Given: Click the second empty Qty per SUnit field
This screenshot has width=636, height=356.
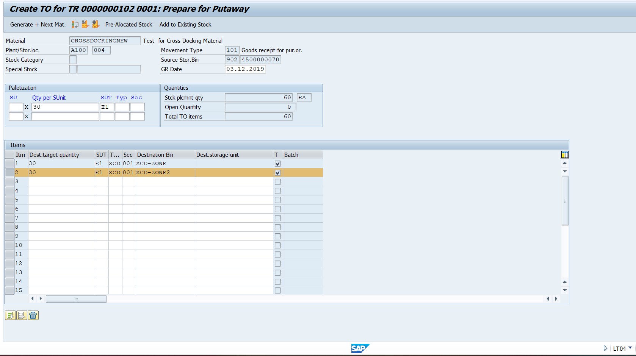Looking at the screenshot, I should (65, 117).
